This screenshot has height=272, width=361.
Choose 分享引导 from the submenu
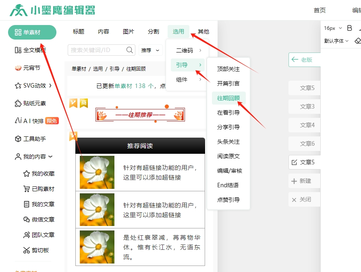coord(228,127)
